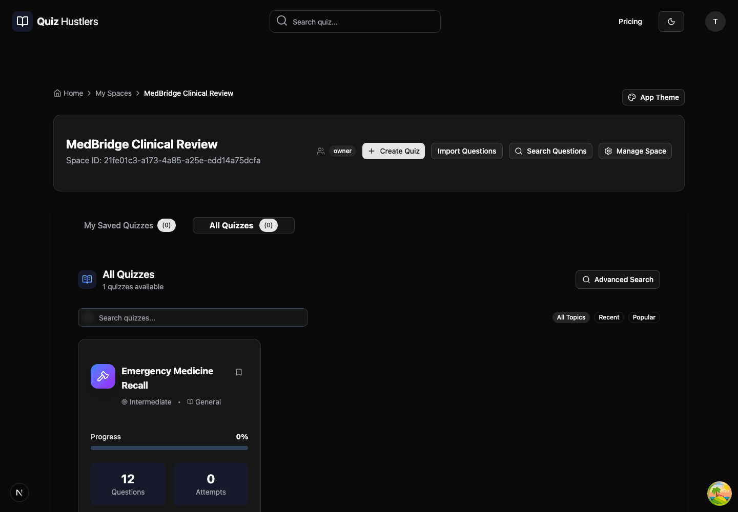Click the Intermediate difficulty label
738x512 pixels.
(x=147, y=402)
